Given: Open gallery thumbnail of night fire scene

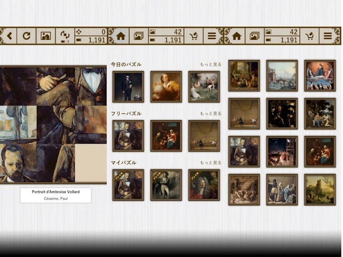Looking at the screenshot, I should (x=282, y=152).
